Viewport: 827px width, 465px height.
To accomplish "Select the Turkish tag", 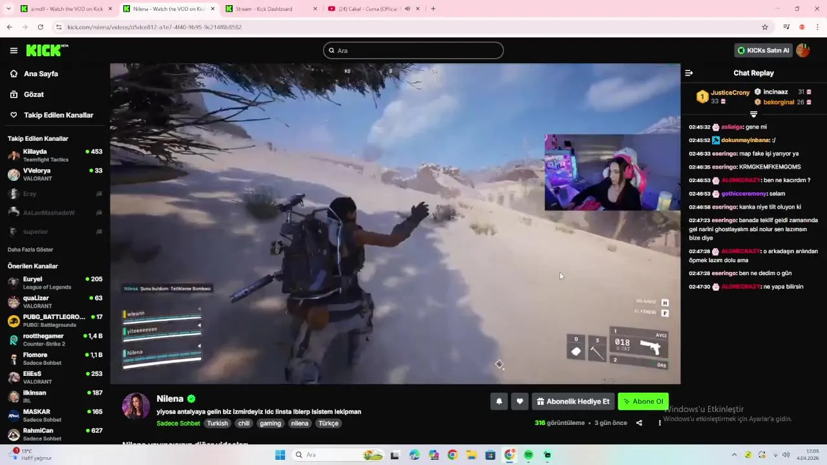I will (x=218, y=424).
